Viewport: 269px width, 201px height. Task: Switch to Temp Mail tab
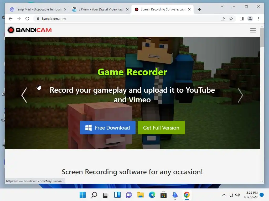click(38, 9)
